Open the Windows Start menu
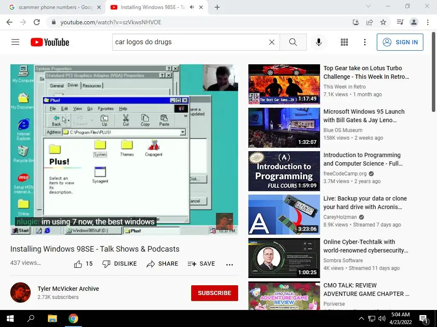Image resolution: width=437 pixels, height=327 pixels. [10, 318]
